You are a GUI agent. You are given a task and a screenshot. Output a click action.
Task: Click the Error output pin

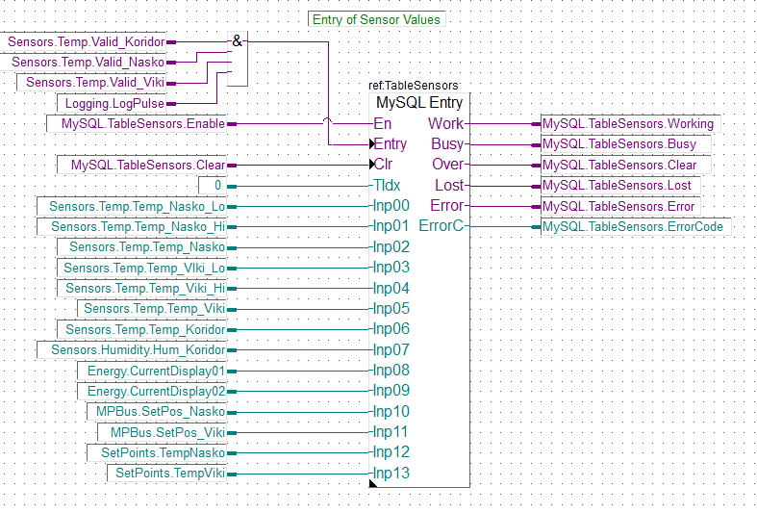(447, 206)
